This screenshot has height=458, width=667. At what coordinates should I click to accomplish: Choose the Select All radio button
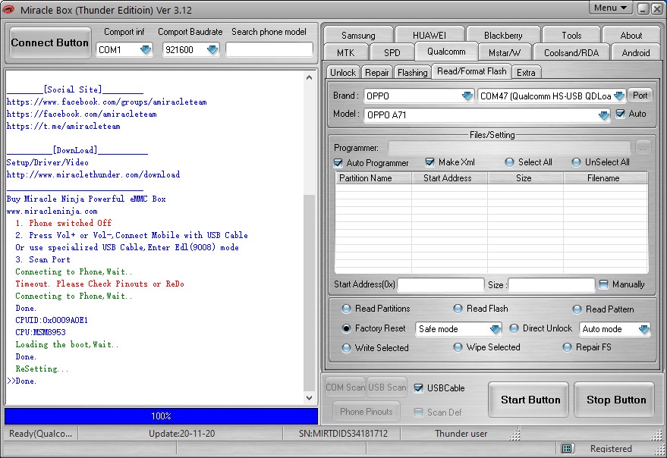509,162
